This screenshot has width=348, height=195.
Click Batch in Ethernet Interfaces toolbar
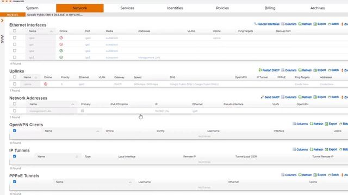tap(333, 24)
